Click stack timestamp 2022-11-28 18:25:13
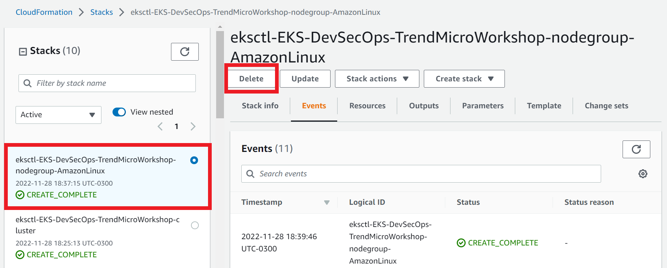 [64, 243]
